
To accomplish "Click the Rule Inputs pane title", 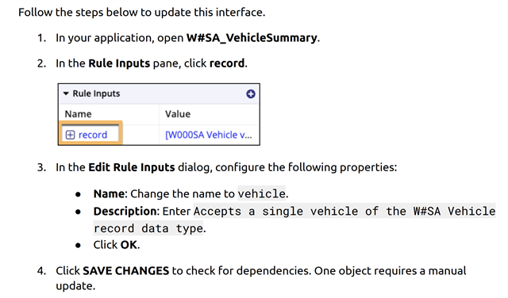I will coord(96,94).
